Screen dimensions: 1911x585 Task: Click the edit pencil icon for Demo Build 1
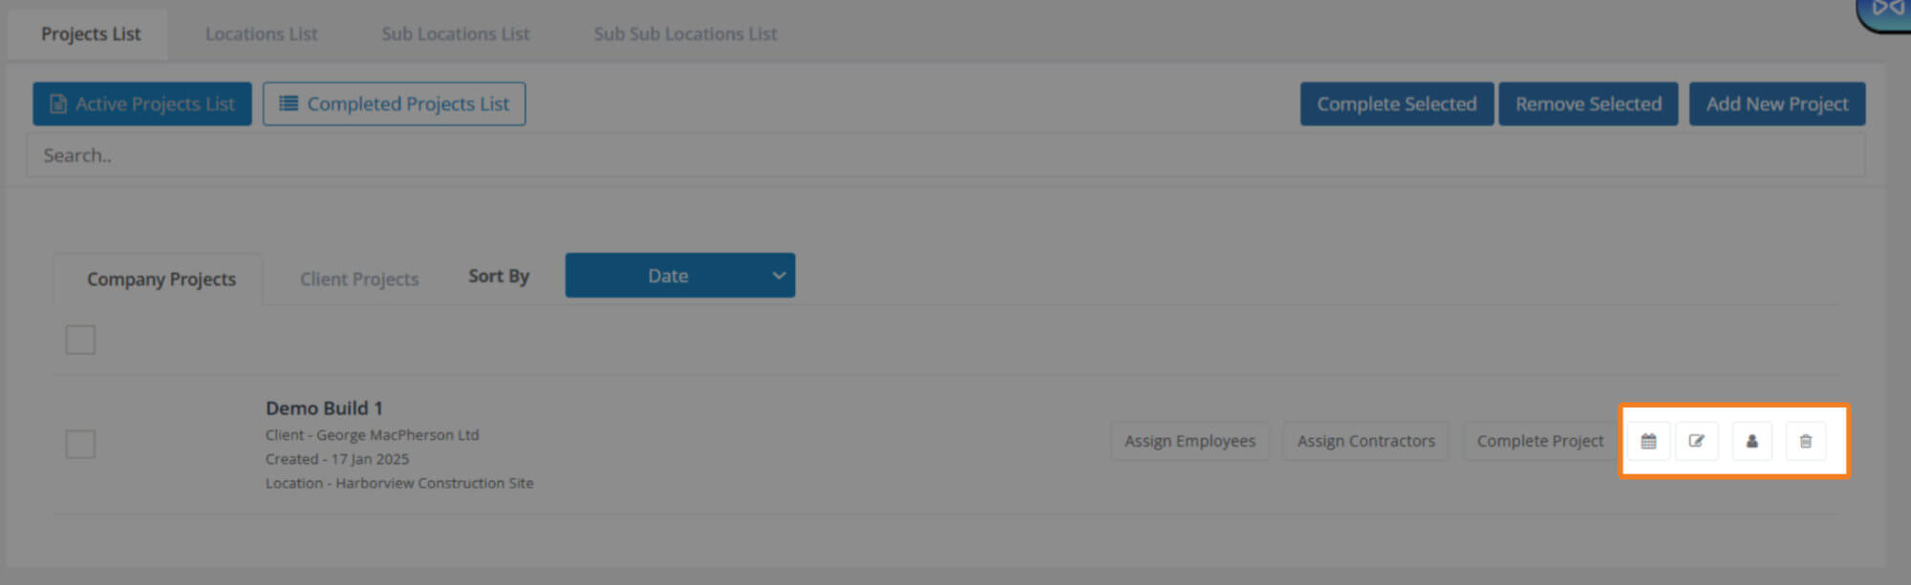[x=1697, y=441]
